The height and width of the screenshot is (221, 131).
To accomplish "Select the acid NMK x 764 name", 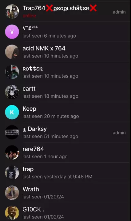I will click(44, 48).
